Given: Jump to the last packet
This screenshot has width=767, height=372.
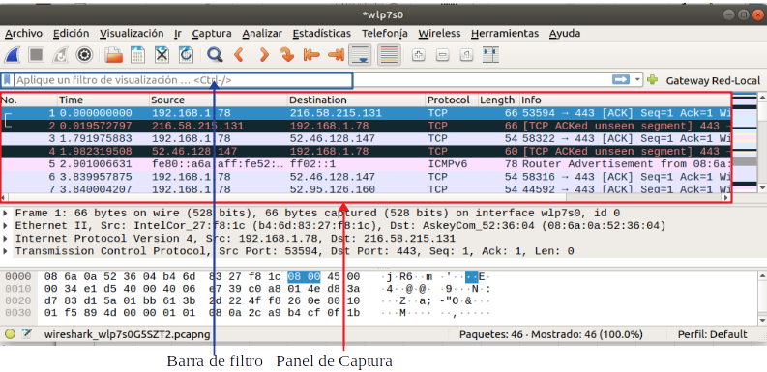Looking at the screenshot, I should 336,55.
